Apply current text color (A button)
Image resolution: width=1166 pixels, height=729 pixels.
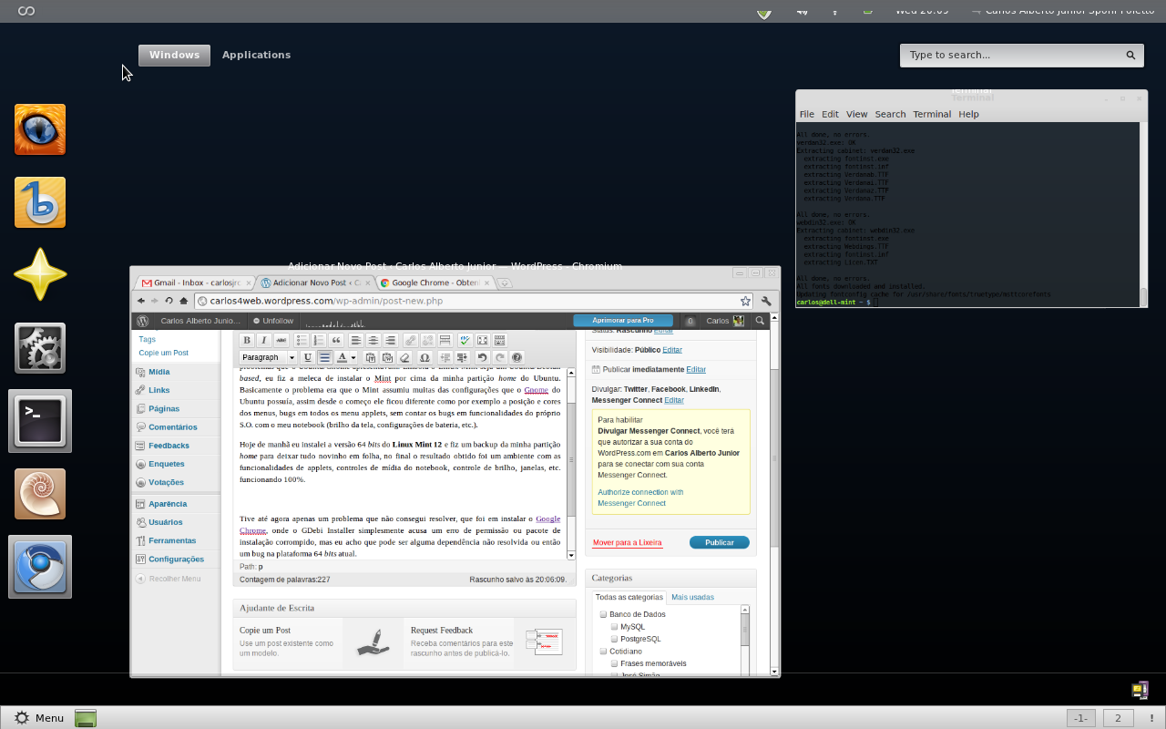coord(343,357)
